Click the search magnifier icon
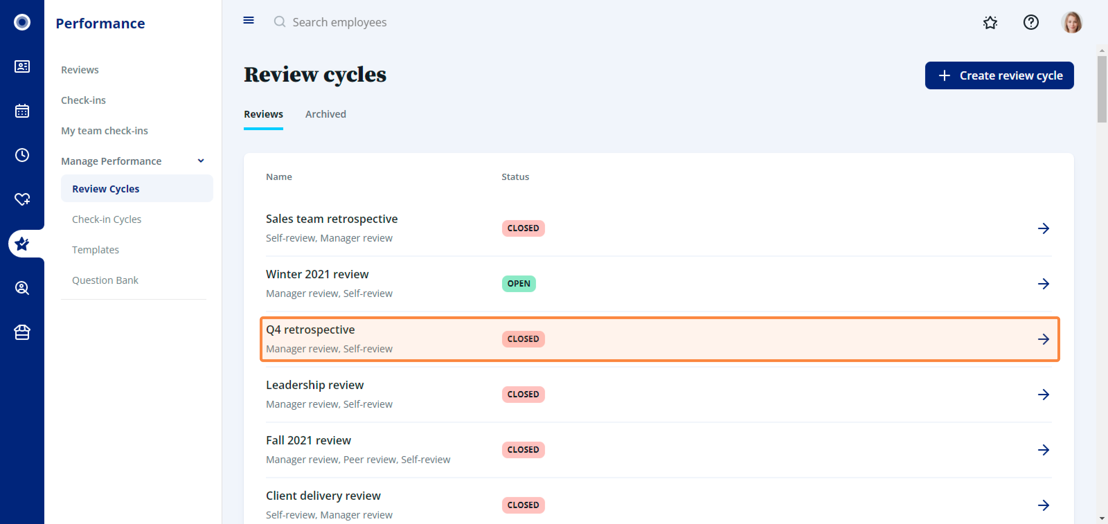The image size is (1108, 524). pos(279,21)
